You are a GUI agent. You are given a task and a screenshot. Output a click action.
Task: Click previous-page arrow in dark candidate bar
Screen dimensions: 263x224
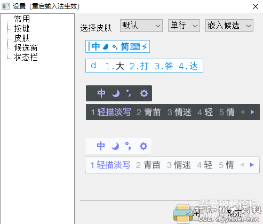(x=243, y=112)
